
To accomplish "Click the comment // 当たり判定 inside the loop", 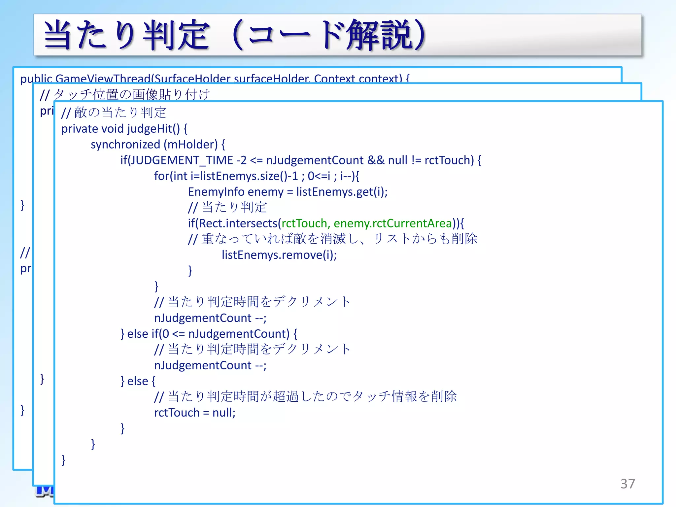I will click(x=227, y=207).
